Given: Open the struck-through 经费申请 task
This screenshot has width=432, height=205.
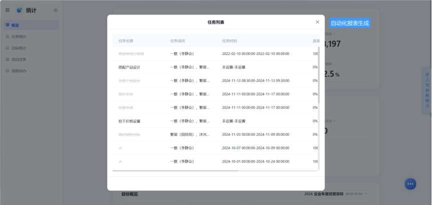Looking at the screenshot, I should pyautogui.click(x=126, y=107).
